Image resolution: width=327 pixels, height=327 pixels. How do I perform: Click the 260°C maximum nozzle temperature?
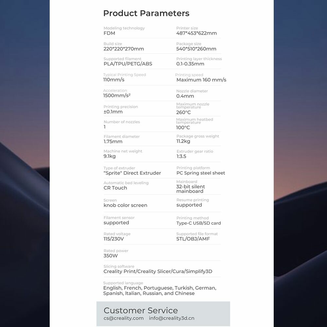(x=183, y=112)
